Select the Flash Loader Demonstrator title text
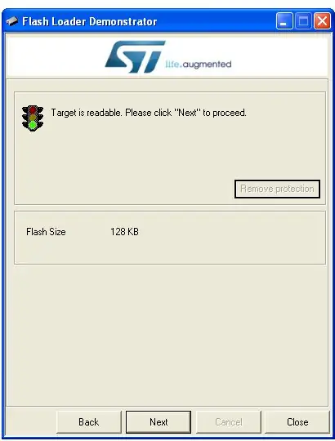Viewport: 335px width, 441px height. (x=89, y=22)
